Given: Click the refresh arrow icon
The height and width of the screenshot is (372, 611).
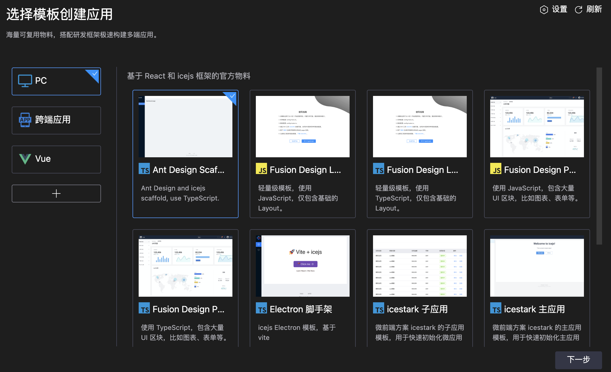Looking at the screenshot, I should (x=579, y=10).
